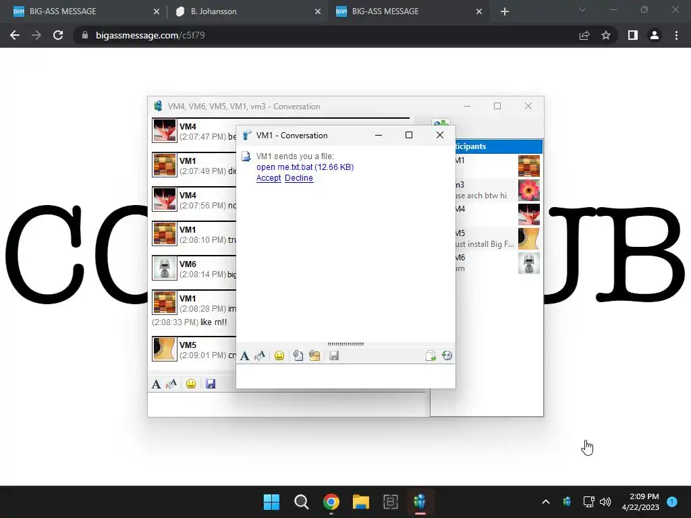
Task: Select participant row 'ust install Big F...'
Action: 499,239
